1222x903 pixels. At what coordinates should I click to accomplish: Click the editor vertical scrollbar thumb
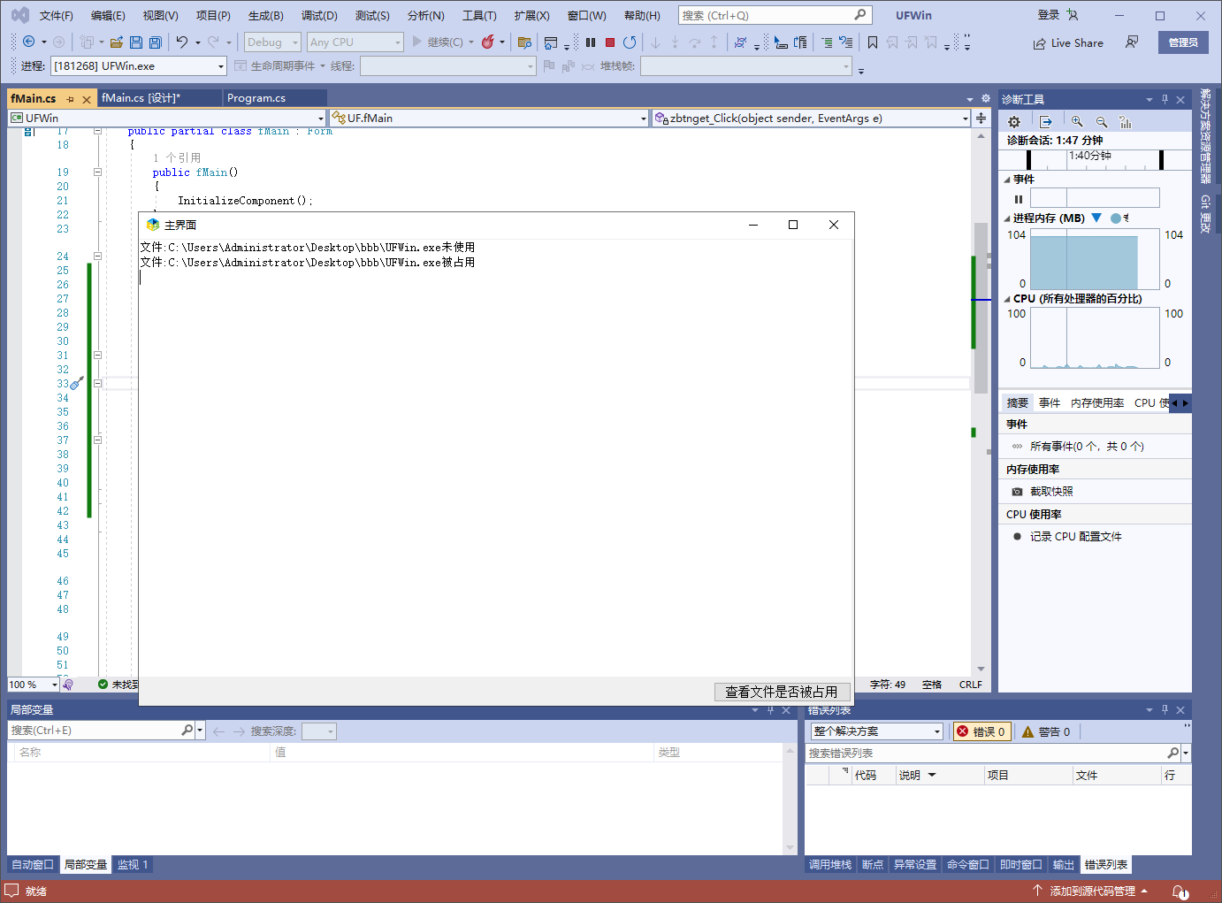point(981,308)
